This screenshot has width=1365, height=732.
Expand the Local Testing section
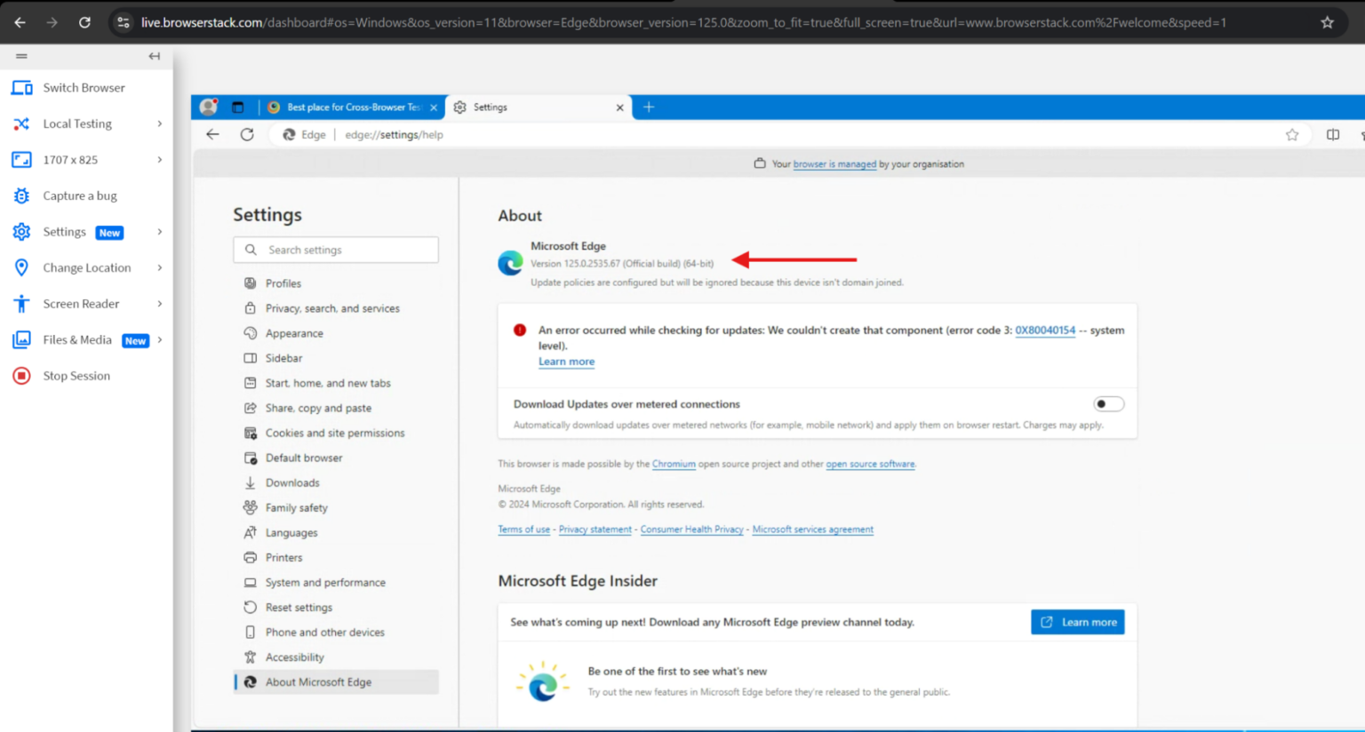158,123
